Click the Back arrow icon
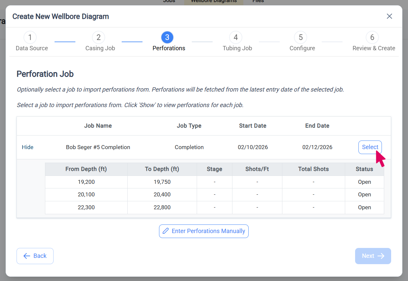The image size is (408, 281). (27, 256)
